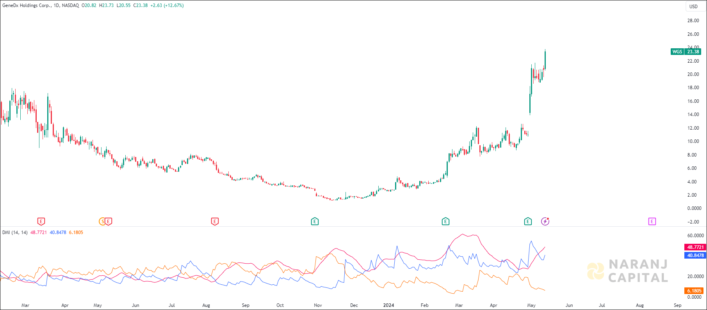Click the green earnings marker in Feb 2024
This screenshot has width=707, height=310.
point(445,222)
